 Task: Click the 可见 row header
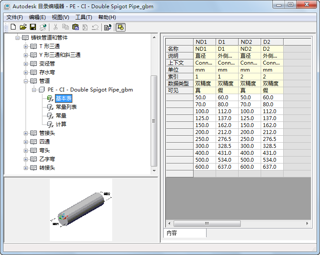pyautogui.click(x=180, y=90)
